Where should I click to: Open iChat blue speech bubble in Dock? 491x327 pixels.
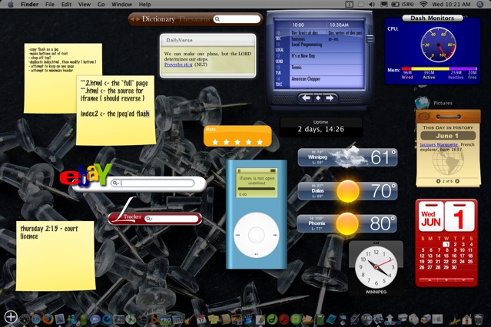[95, 319]
